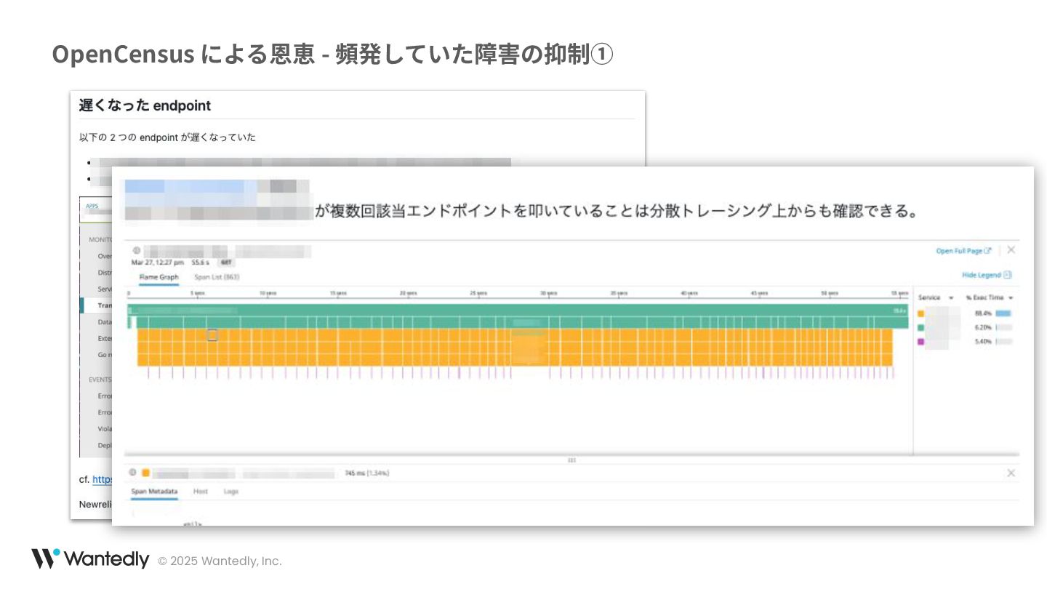1047x589 pixels.
Task: Click the green service legend swatch
Action: coord(921,327)
